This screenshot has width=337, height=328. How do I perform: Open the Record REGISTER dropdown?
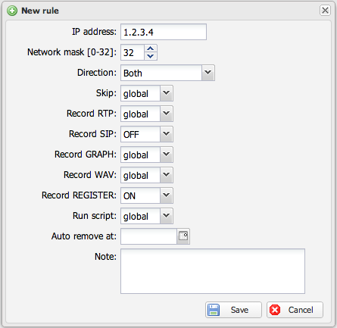(167, 195)
